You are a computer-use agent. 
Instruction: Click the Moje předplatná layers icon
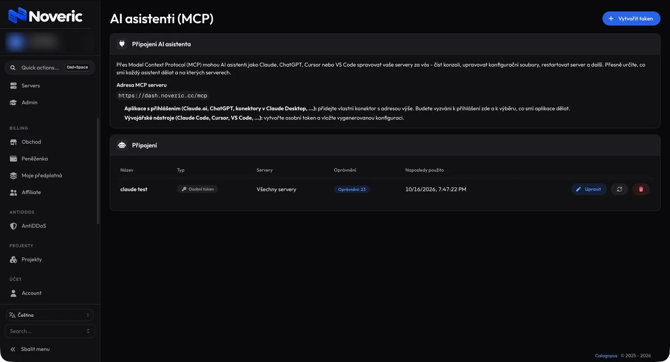(13, 176)
